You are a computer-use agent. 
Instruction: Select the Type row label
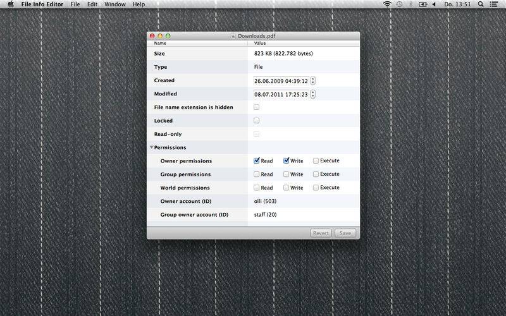(x=161, y=67)
